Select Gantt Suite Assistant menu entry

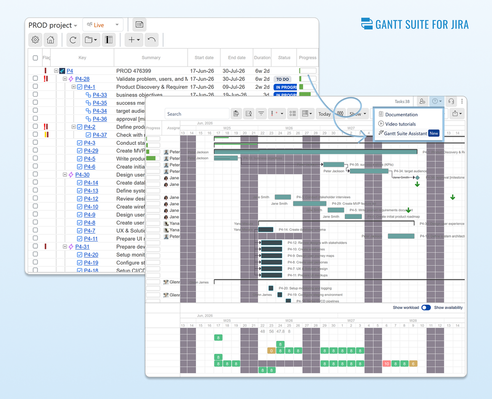pos(409,133)
